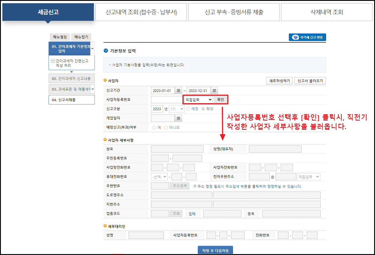This screenshot has height=255, width=375.
Task: Click the 업태 input field
Action: coord(222,213)
